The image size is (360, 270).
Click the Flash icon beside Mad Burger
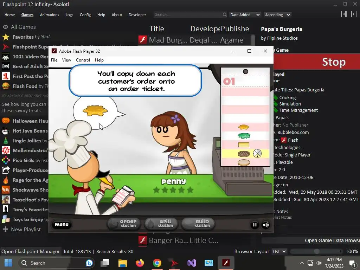coord(143,40)
